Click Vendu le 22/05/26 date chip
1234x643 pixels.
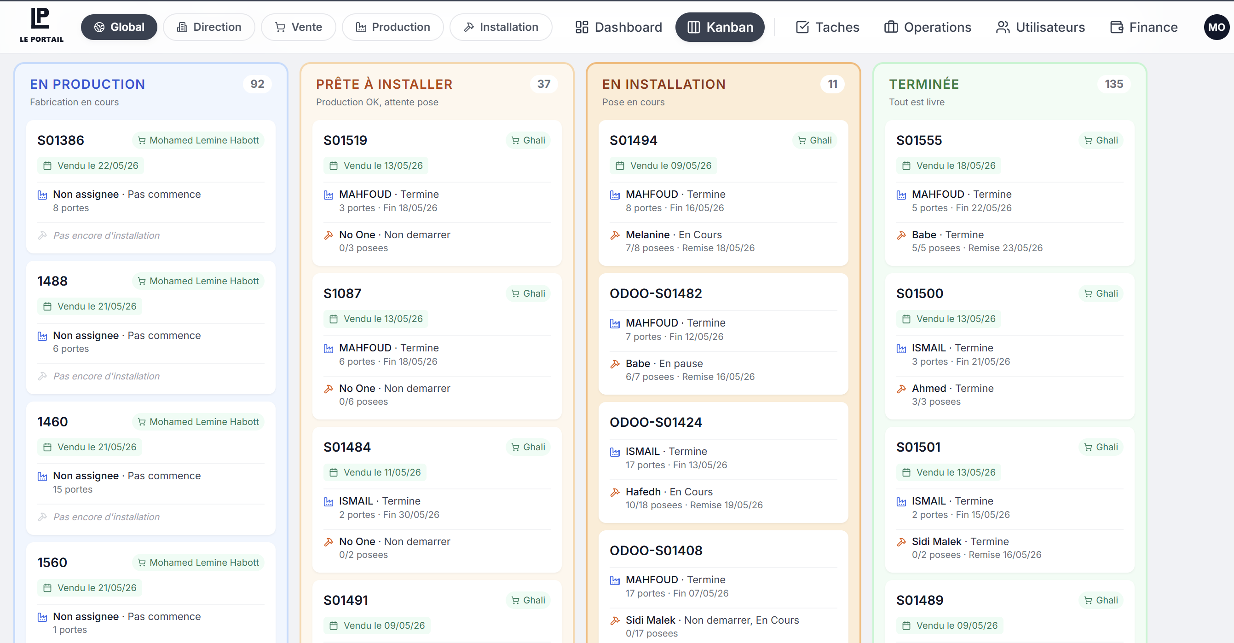coord(91,166)
